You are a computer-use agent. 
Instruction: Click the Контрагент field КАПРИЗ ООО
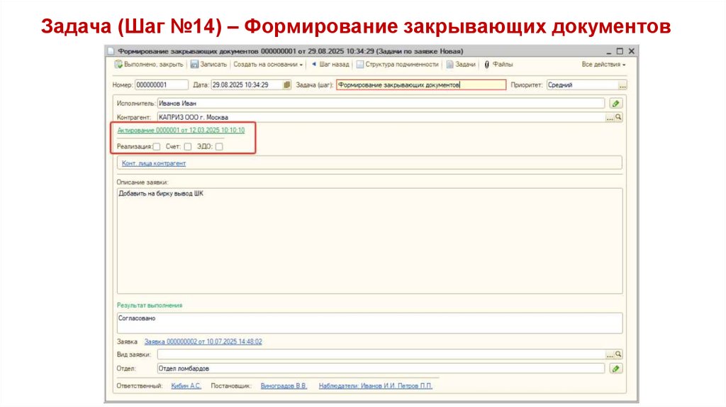[381, 117]
